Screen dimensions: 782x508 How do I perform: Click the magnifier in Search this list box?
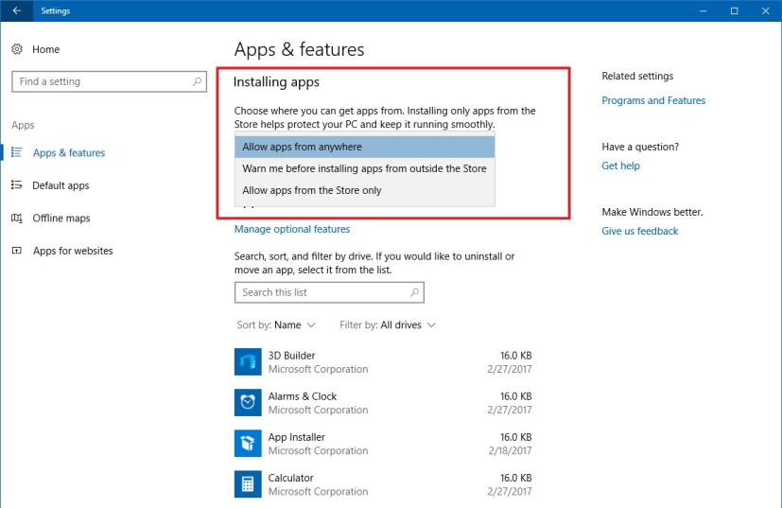click(x=414, y=292)
